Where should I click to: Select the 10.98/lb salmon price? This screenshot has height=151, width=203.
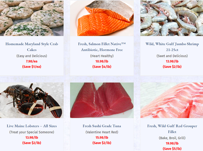[x=102, y=61]
